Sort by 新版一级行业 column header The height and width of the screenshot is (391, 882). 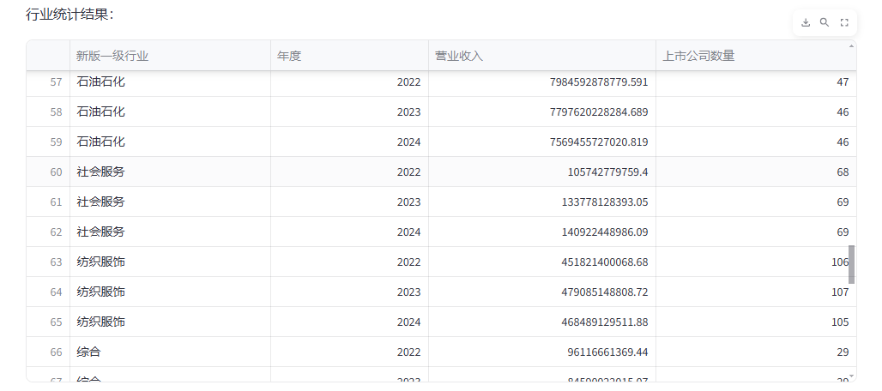(x=171, y=56)
